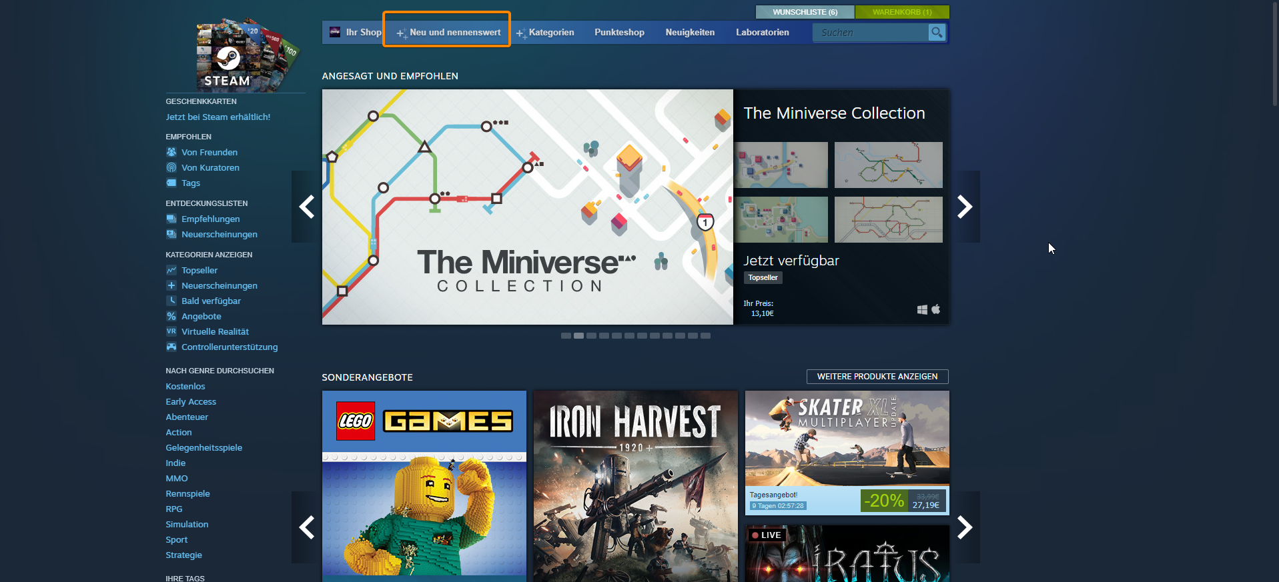This screenshot has height=582, width=1279.
Task: Click the Angebote percent icon
Action: tap(171, 316)
